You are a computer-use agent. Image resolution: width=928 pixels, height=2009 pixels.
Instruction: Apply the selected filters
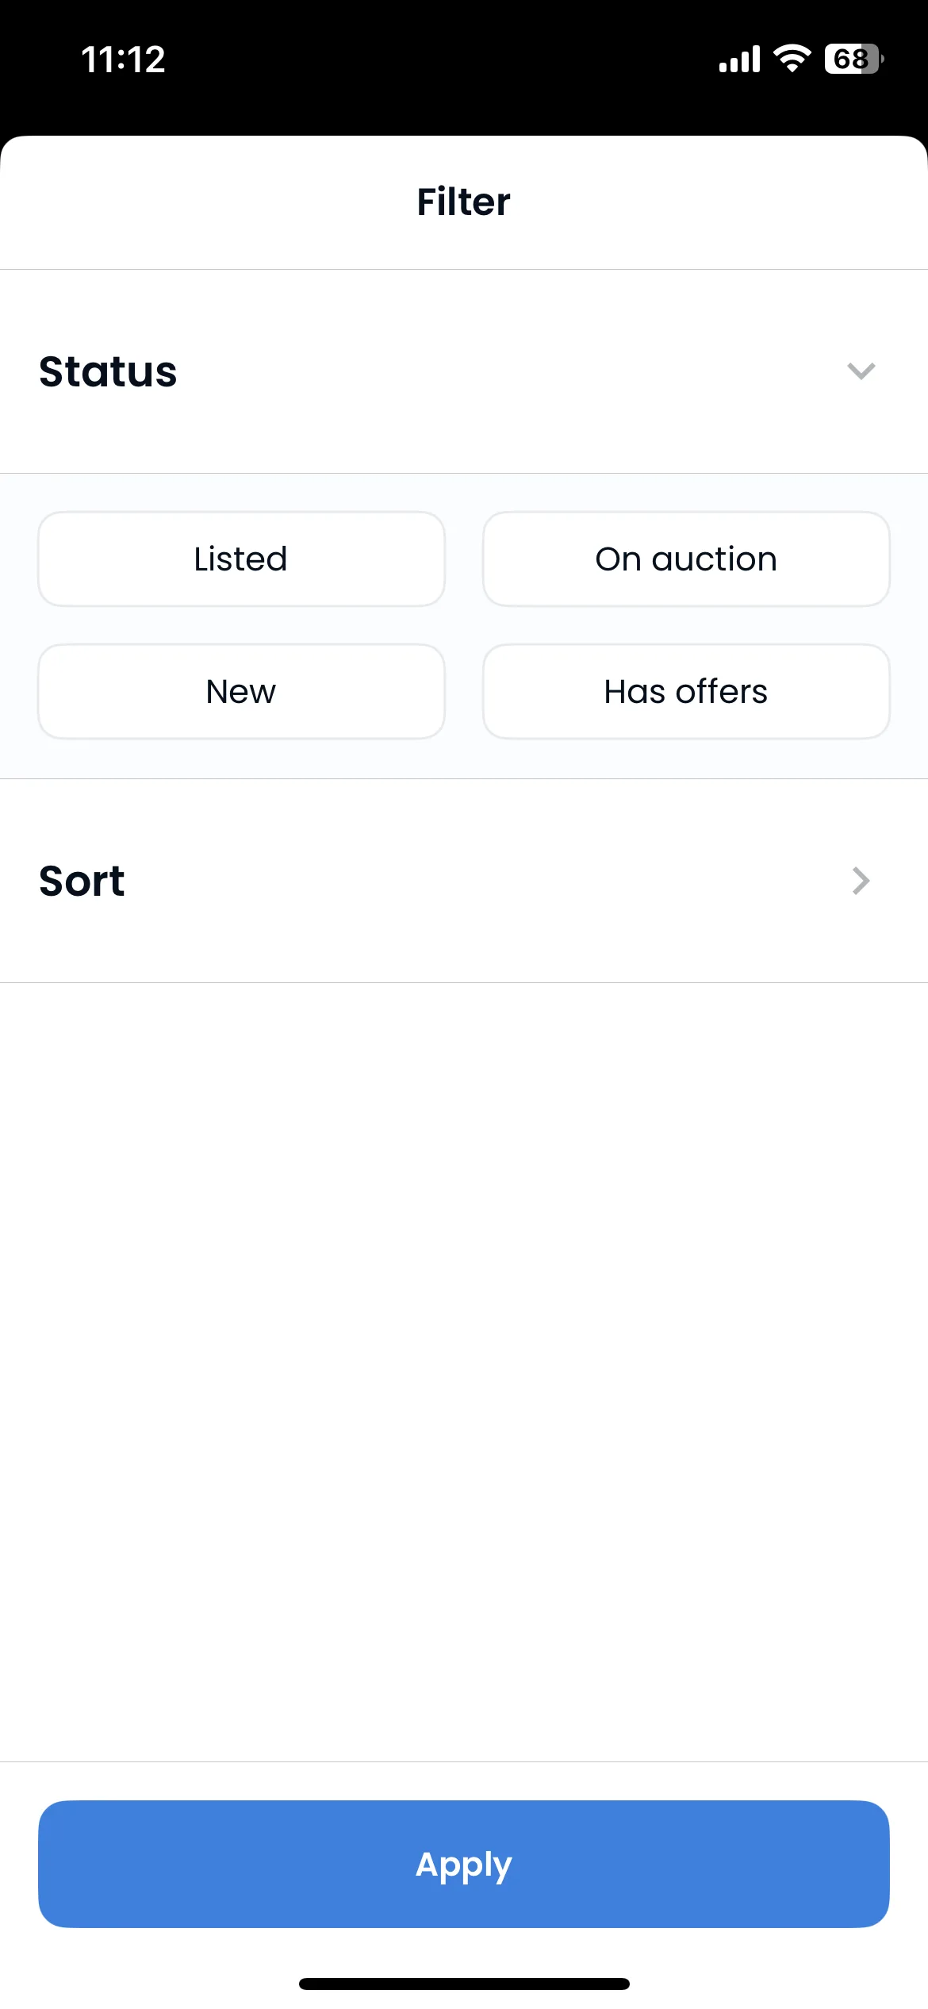464,1864
